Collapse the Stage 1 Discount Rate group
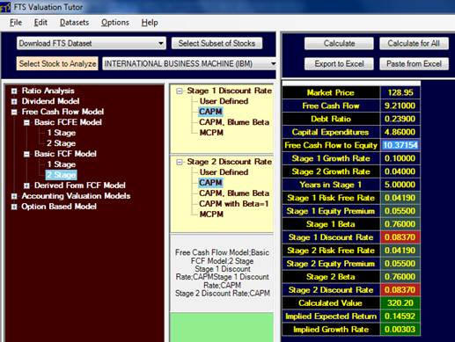Screen dimensions: 455x342 (180, 91)
